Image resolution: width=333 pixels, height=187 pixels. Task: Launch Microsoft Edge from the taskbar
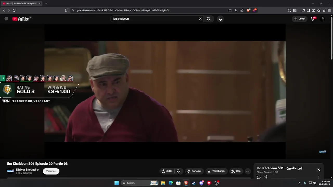point(171,183)
